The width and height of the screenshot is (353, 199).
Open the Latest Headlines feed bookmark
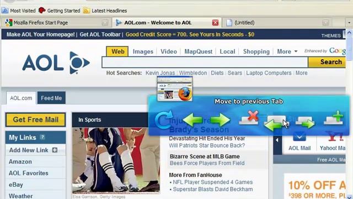(105, 11)
